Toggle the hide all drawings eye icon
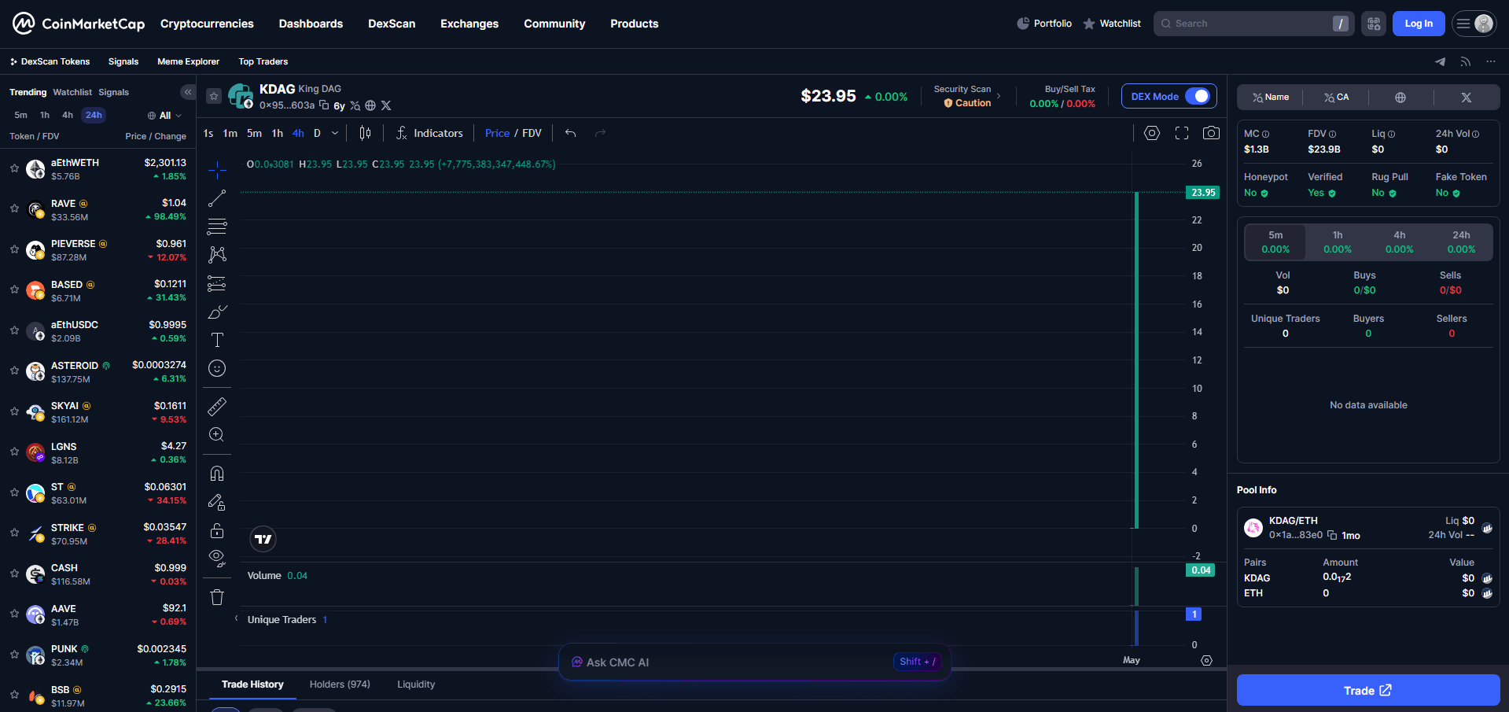This screenshot has height=712, width=1509. (217, 558)
